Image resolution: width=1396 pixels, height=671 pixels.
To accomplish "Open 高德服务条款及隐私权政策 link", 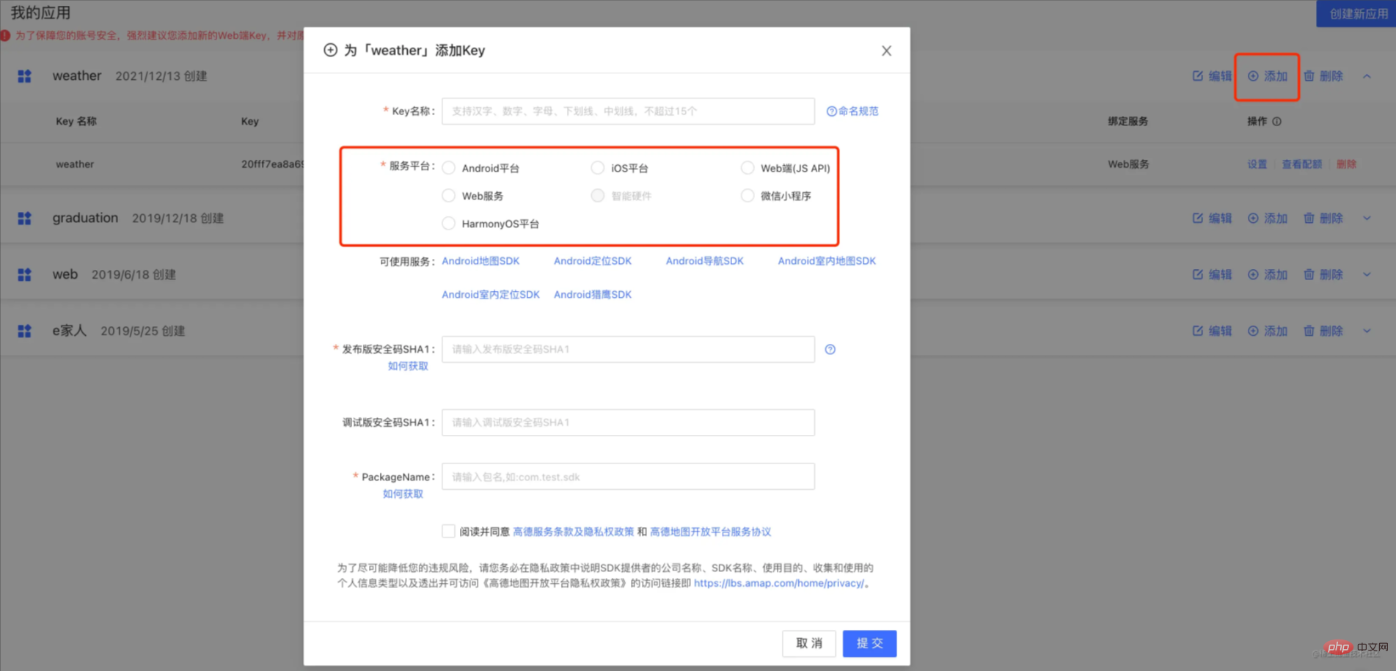I will point(573,532).
